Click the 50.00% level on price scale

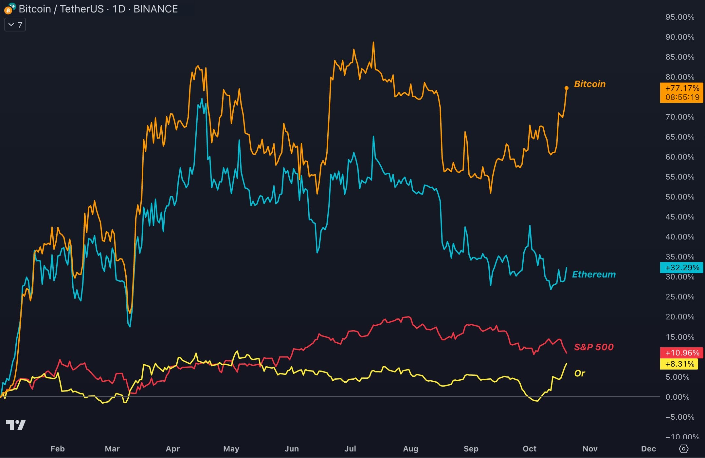coord(679,197)
